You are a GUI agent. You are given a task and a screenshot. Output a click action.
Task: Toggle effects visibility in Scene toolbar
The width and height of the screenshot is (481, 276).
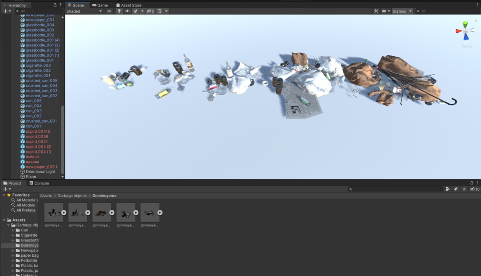135,11
